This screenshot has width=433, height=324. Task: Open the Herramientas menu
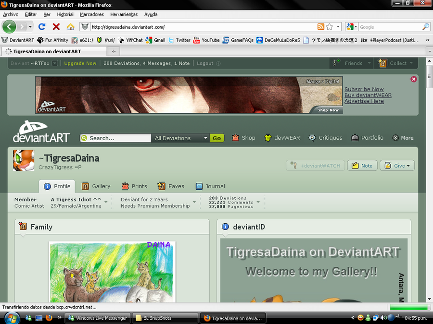tap(124, 14)
